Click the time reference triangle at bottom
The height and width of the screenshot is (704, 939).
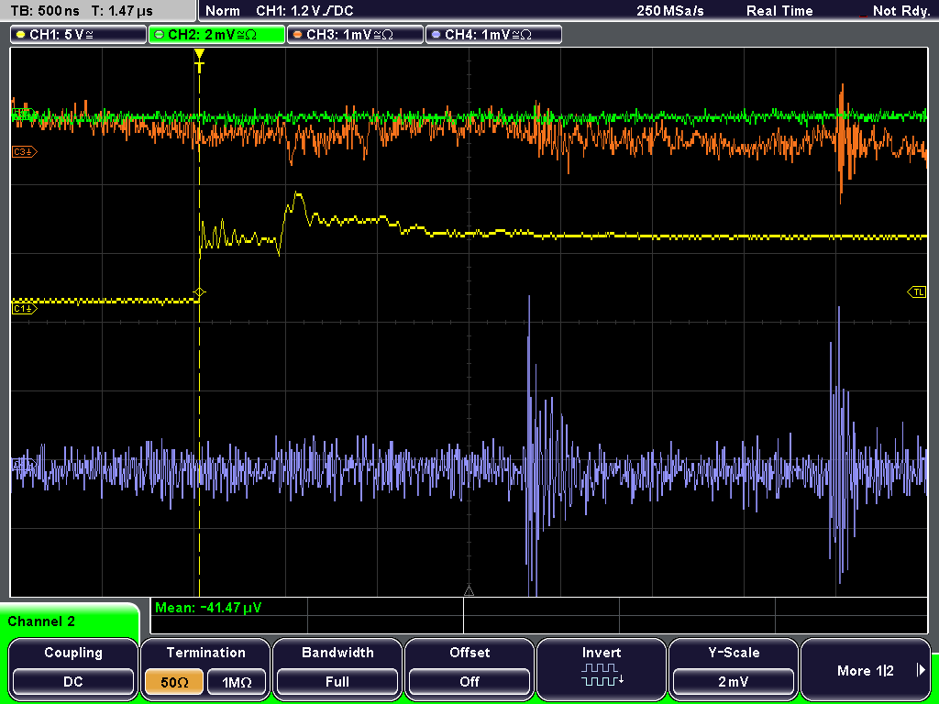pos(469,591)
